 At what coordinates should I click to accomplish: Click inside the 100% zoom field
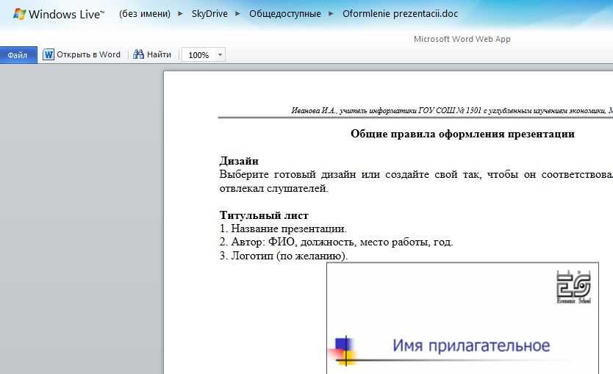pyautogui.click(x=198, y=55)
